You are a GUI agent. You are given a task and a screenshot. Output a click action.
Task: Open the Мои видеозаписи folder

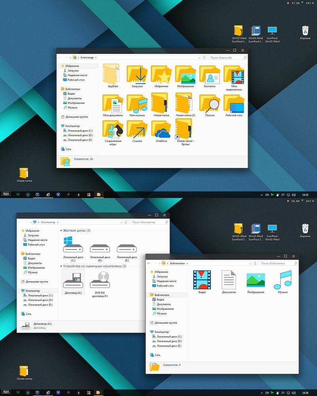point(235,75)
